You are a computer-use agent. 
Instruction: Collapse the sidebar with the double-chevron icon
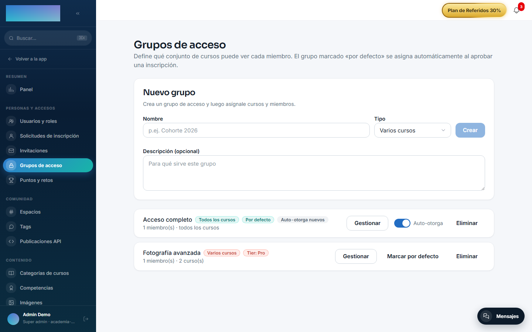[x=78, y=13]
